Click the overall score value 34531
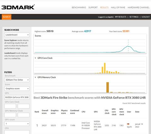This screenshot has width=151, height=134. pos(44,126)
